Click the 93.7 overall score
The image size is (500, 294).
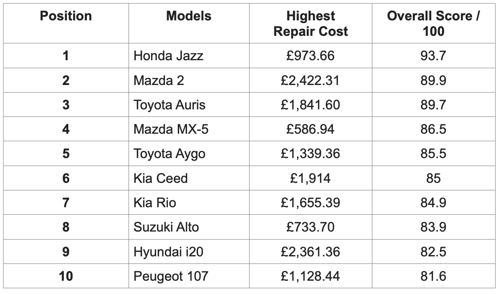point(433,56)
